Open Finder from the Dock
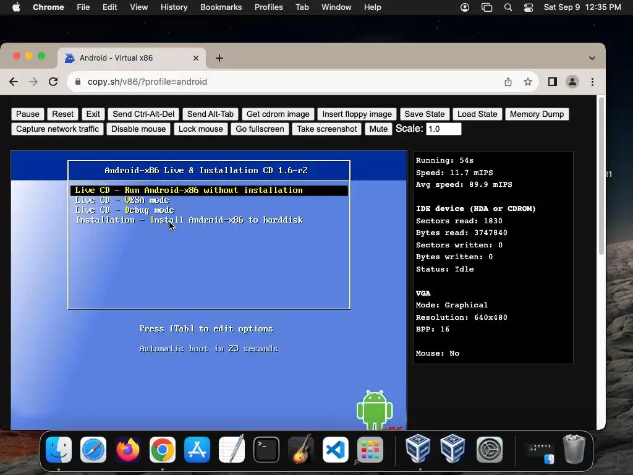Viewport: 633px width, 475px height. [x=59, y=450]
